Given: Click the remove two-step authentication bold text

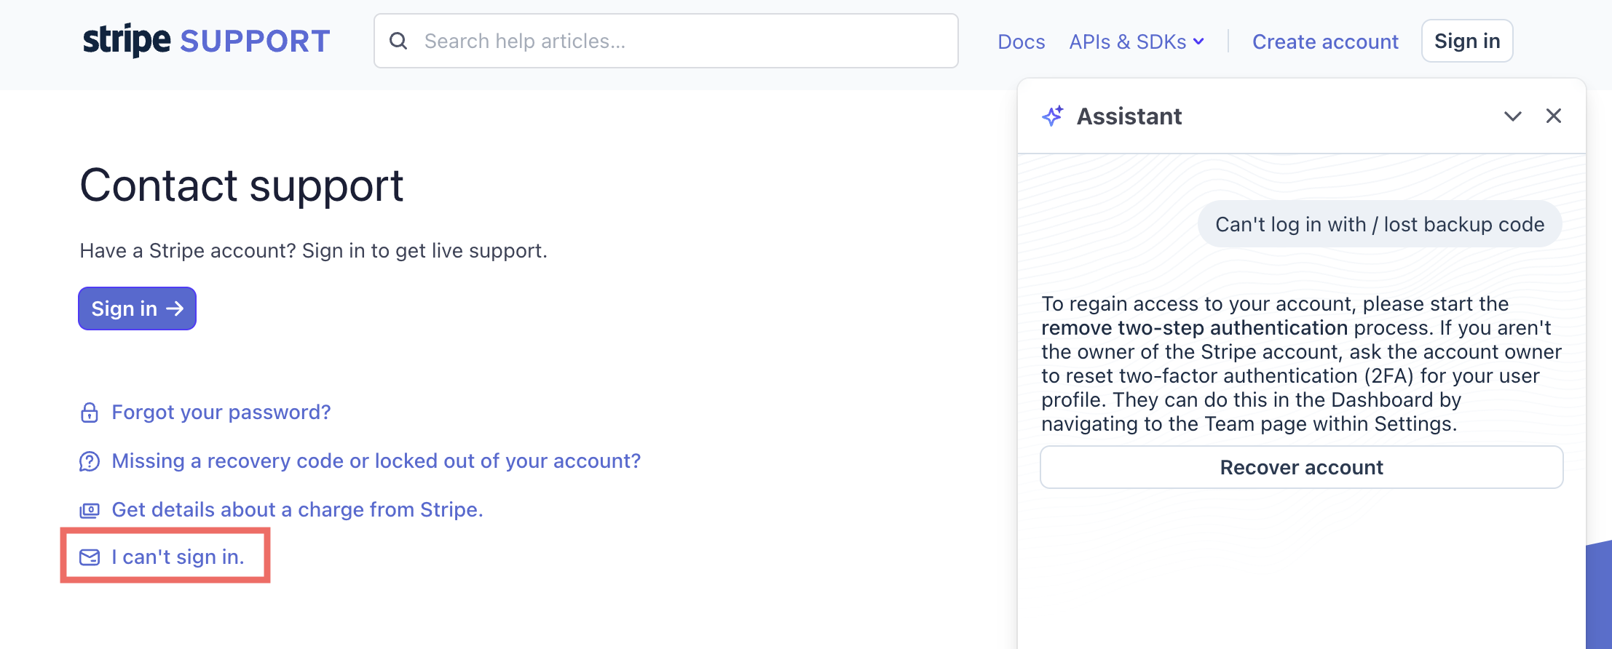Looking at the screenshot, I should [1194, 328].
